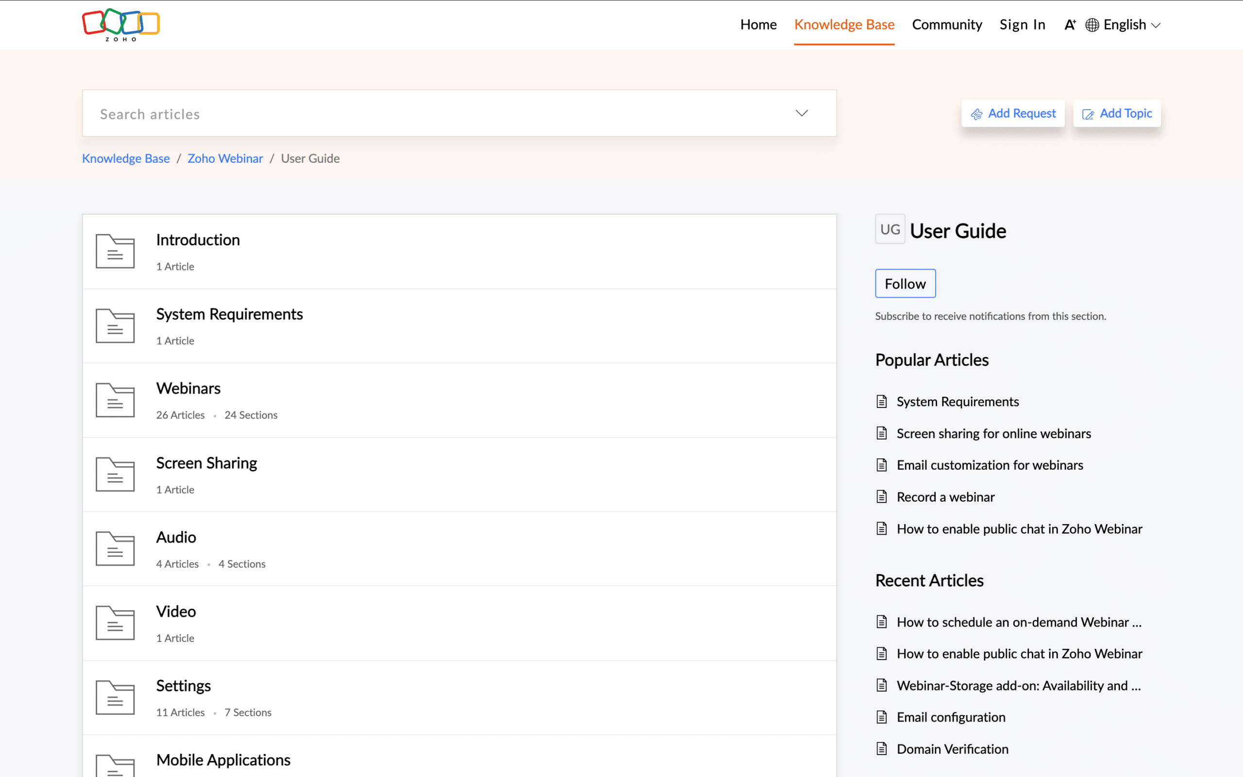Click the Zoho logo
The width and height of the screenshot is (1243, 777).
coord(120,24)
